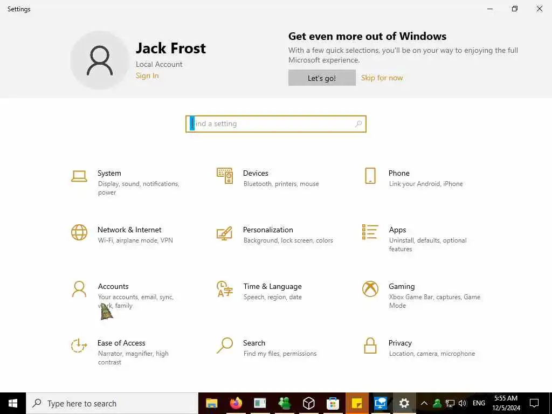Screen dimensions: 552x414
Task: Click the Let's go! button
Action: tap(322, 78)
